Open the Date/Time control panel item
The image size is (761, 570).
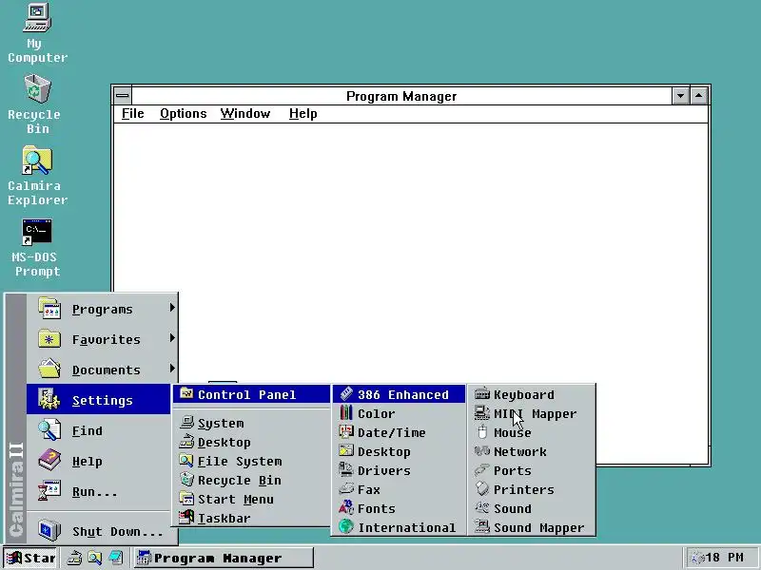click(399, 432)
